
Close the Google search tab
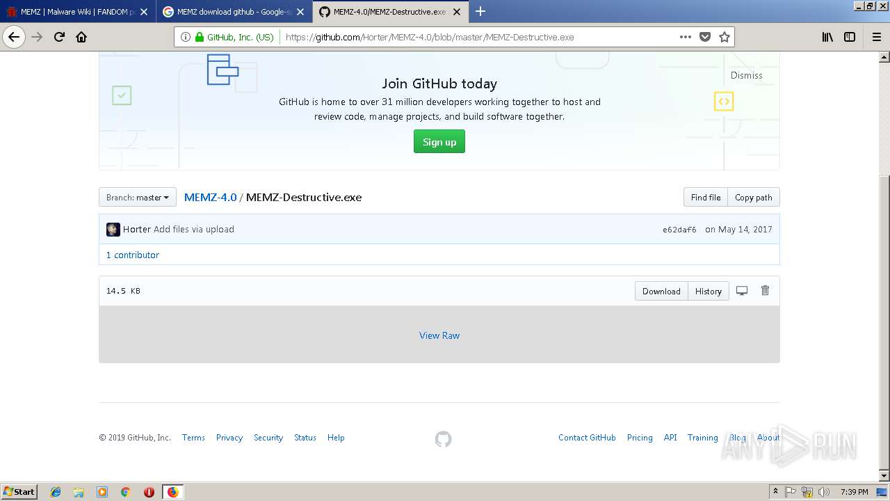tap(300, 12)
